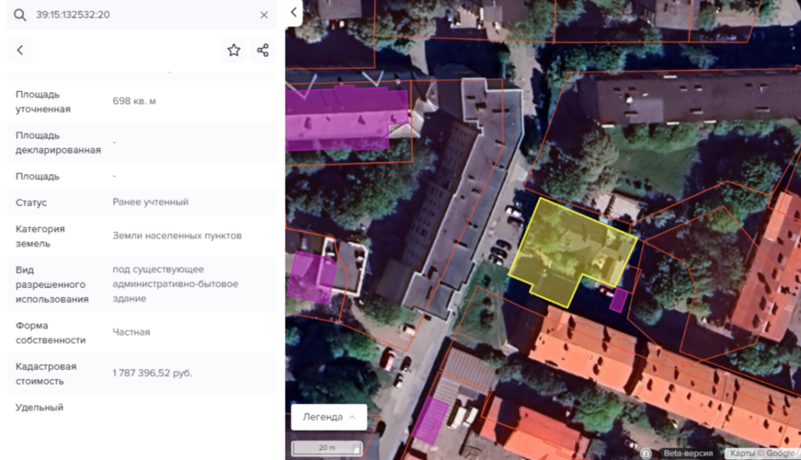The image size is (801, 460).
Task: Expand the Легенда legend panel
Action: point(329,417)
